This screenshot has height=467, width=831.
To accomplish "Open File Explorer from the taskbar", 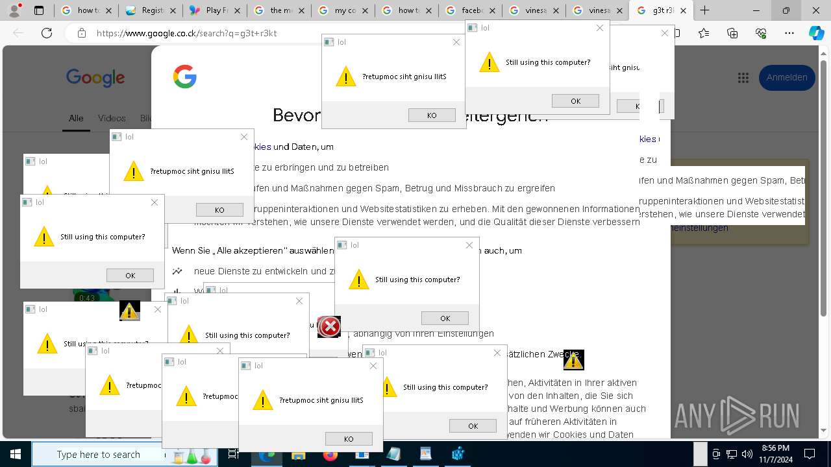I will click(x=298, y=455).
